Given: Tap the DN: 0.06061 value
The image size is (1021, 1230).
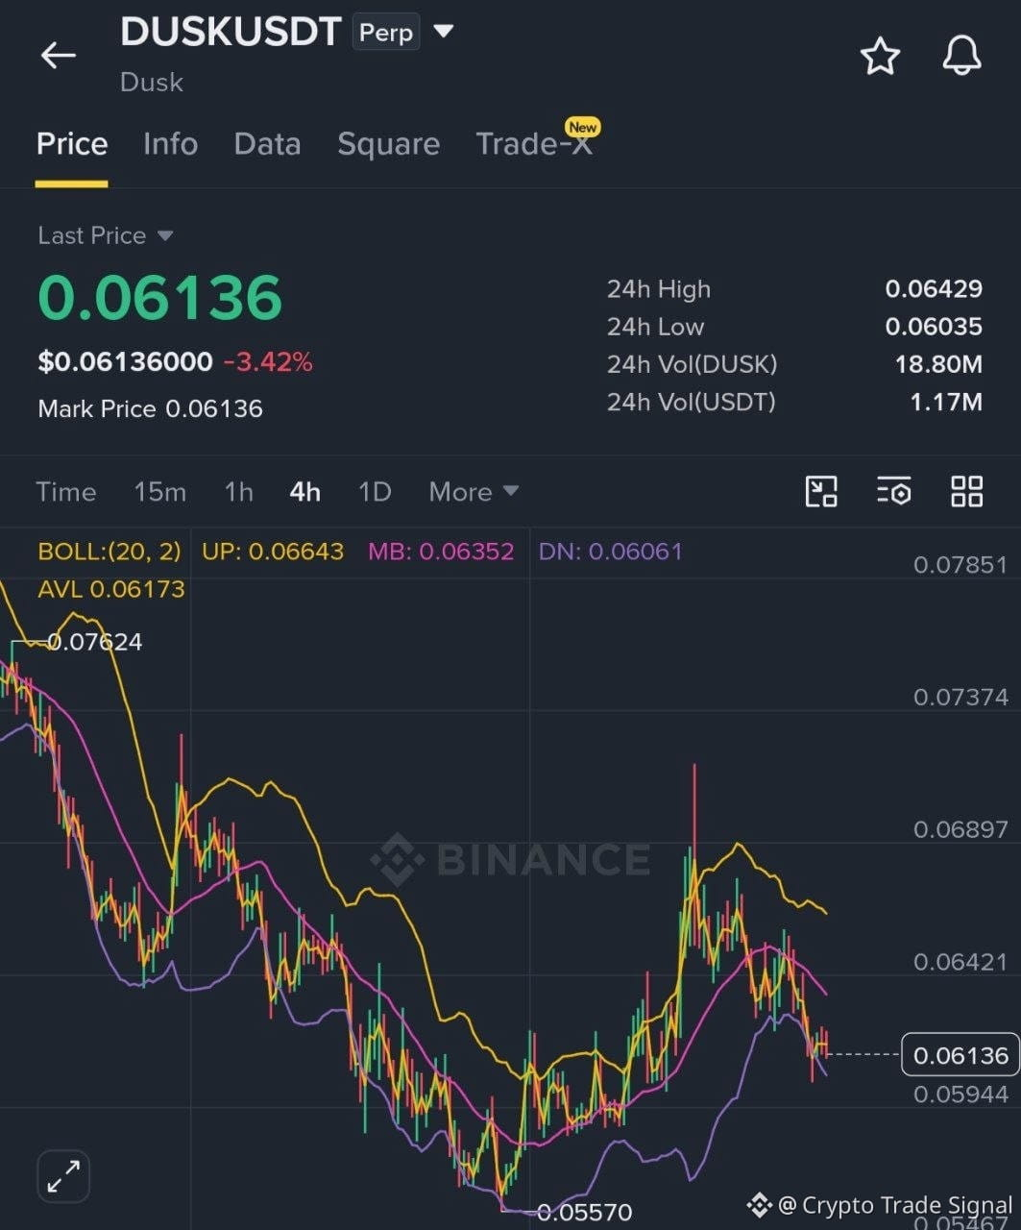Looking at the screenshot, I should point(611,552).
